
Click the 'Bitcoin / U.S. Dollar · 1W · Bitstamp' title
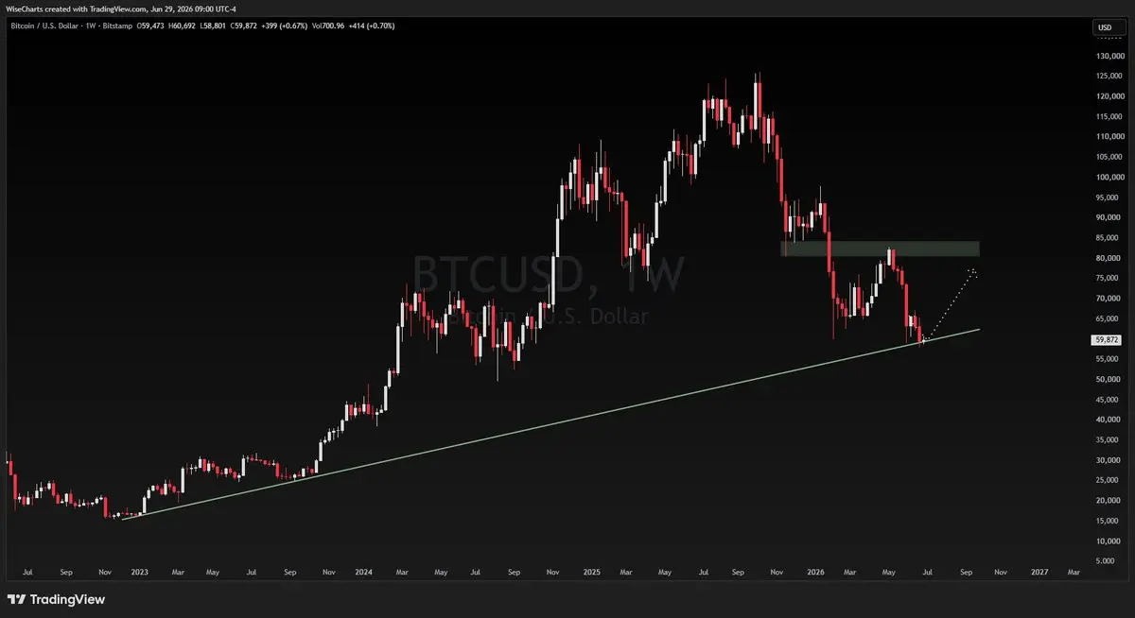pyautogui.click(x=72, y=26)
